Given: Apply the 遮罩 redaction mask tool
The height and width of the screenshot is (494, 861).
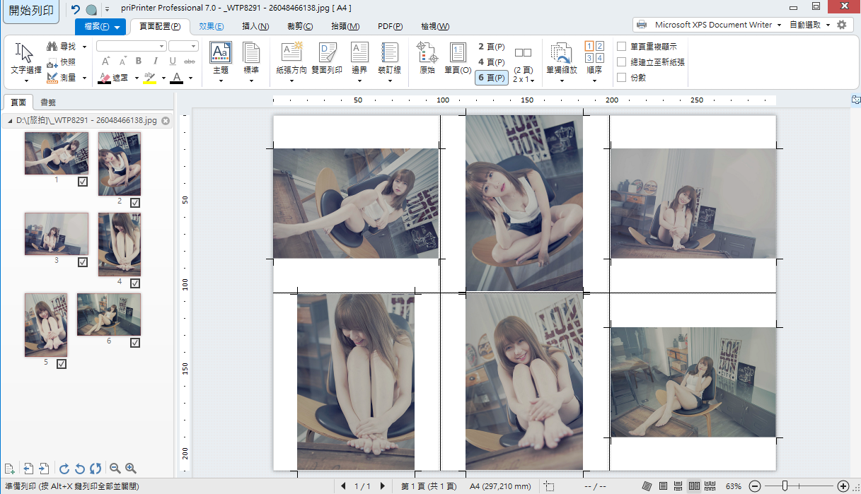Looking at the screenshot, I should 115,78.
